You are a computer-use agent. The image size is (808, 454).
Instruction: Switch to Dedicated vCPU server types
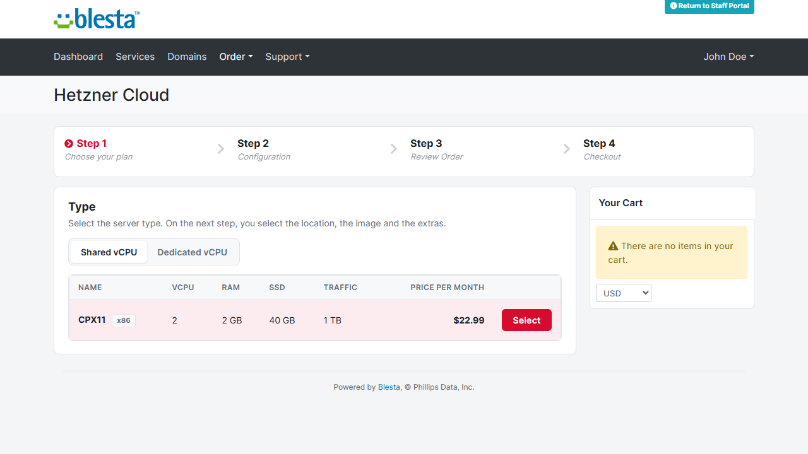(x=193, y=252)
